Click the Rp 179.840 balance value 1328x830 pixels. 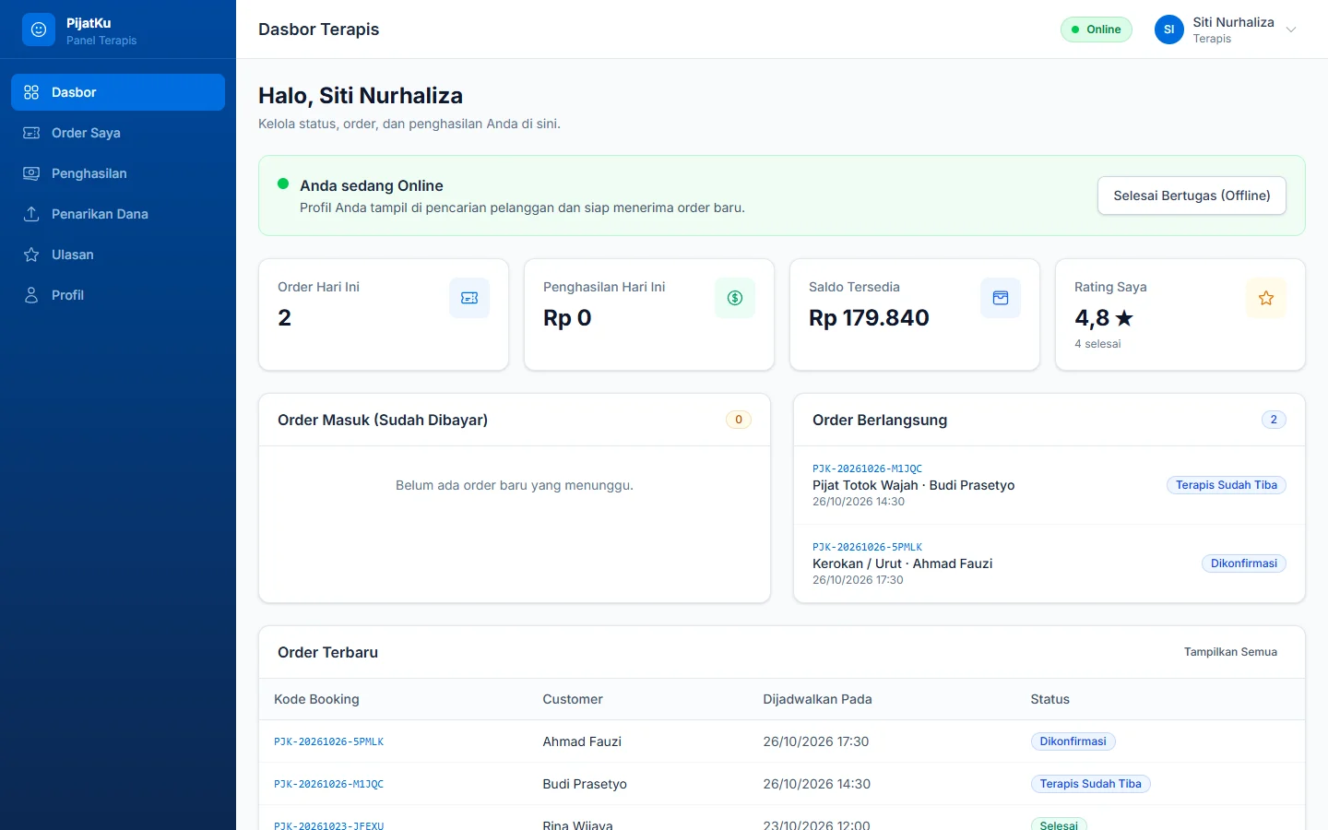869,318
